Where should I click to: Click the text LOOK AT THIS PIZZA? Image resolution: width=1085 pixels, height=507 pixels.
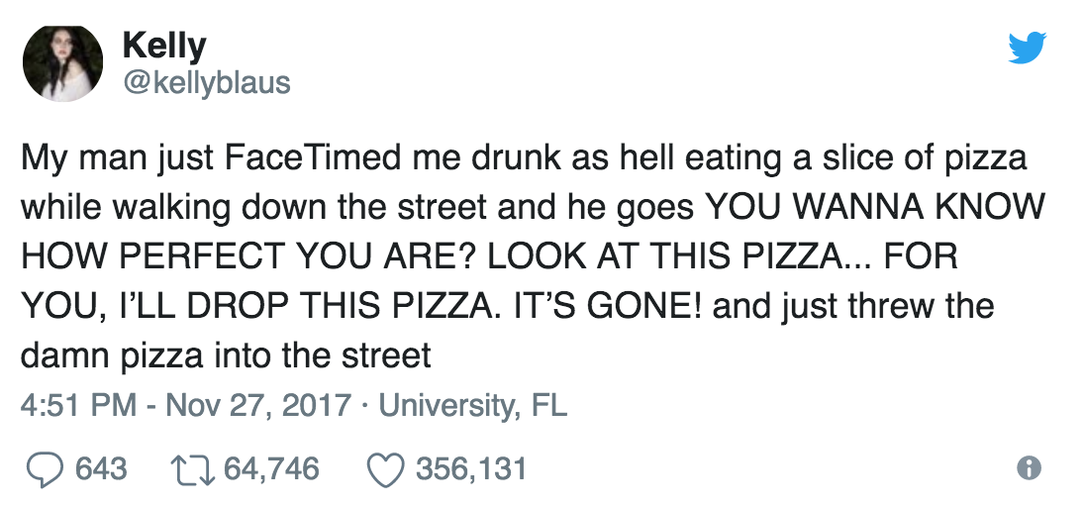(660, 255)
